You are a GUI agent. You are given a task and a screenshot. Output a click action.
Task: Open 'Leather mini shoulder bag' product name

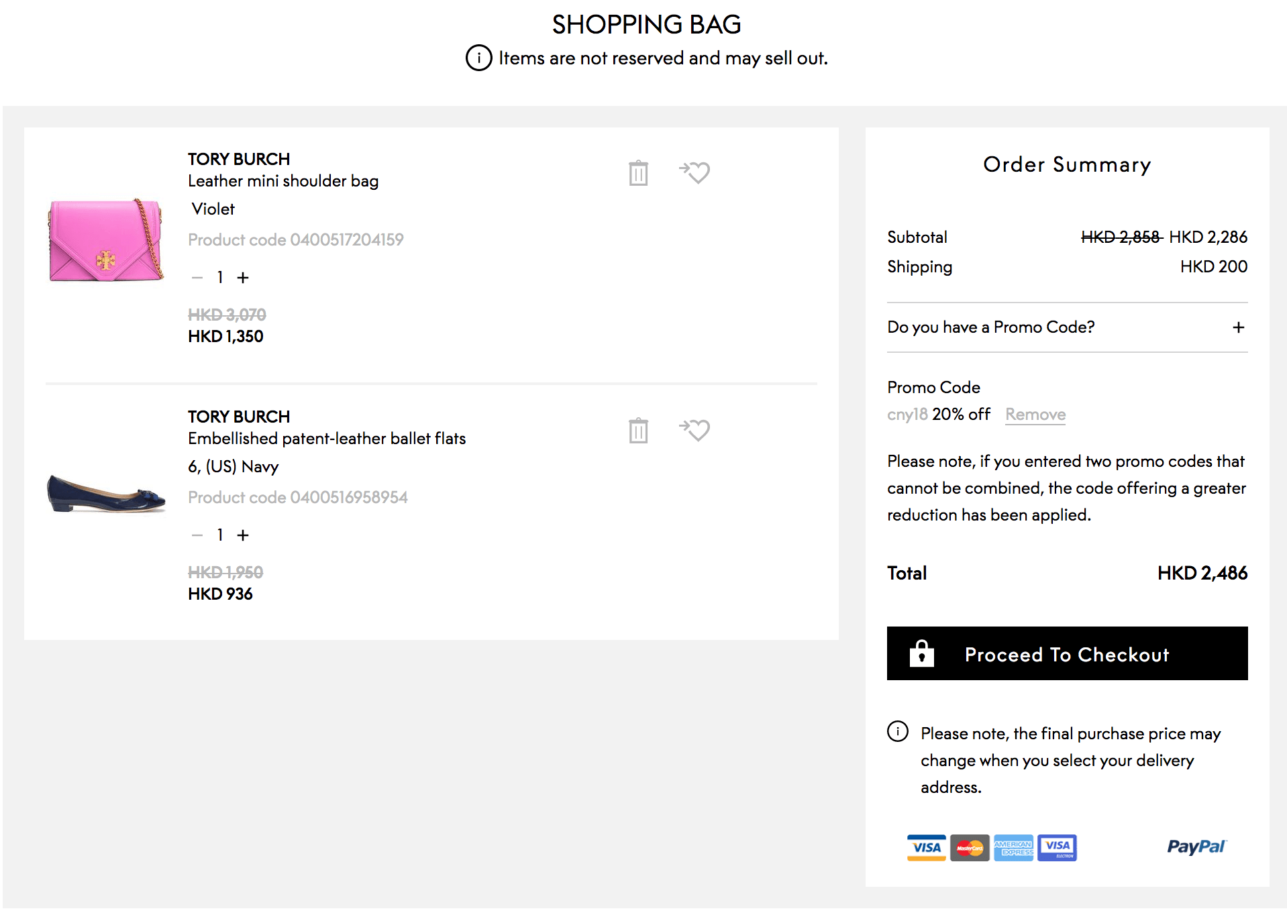click(283, 181)
